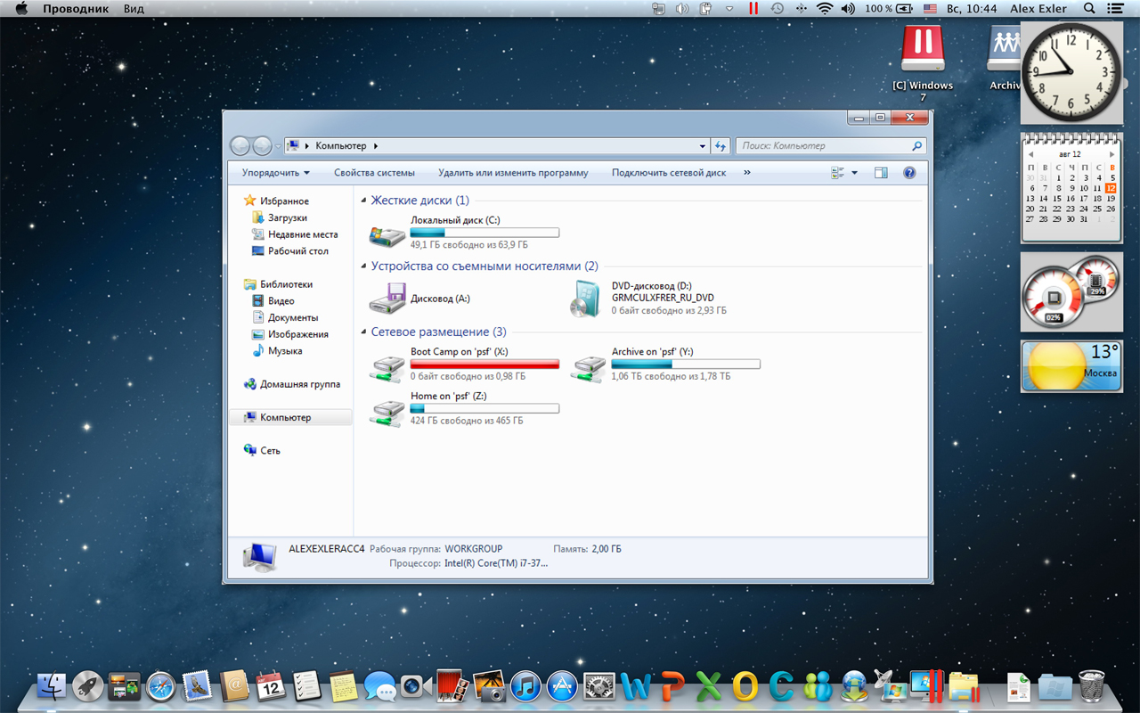
Task: Open Home on 'psf' (Z:) network drive
Action: pyautogui.click(x=387, y=411)
